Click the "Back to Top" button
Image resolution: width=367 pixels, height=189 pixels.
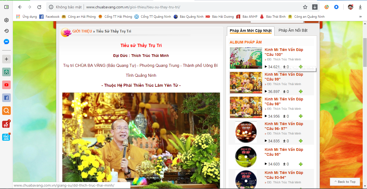pyautogui.click(x=345, y=182)
